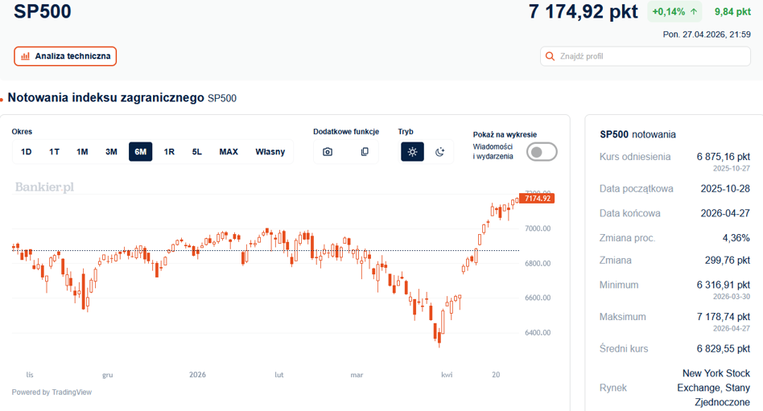The width and height of the screenshot is (763, 411).
Task: Choose the 1R period option
Action: tap(169, 152)
